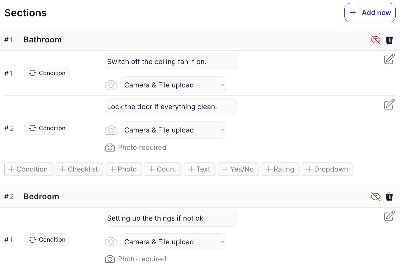Edit the 'Switch off the ceiling fan' item
This screenshot has width=400, height=269.
[x=389, y=59]
